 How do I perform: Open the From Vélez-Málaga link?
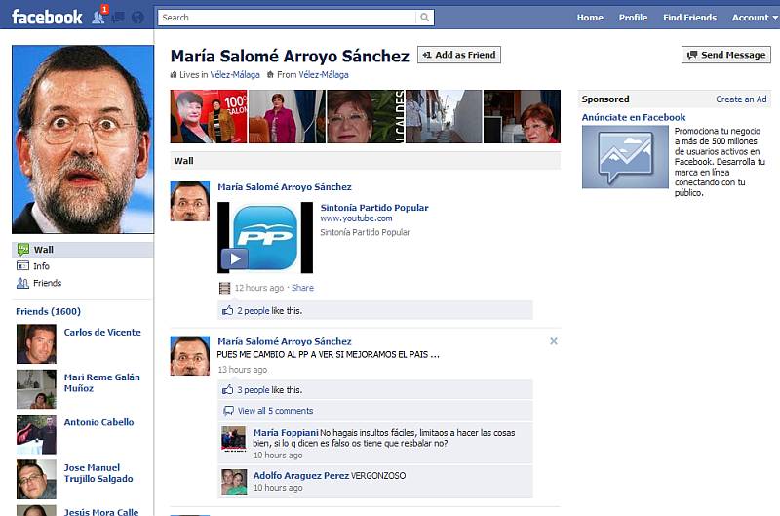tap(324, 75)
